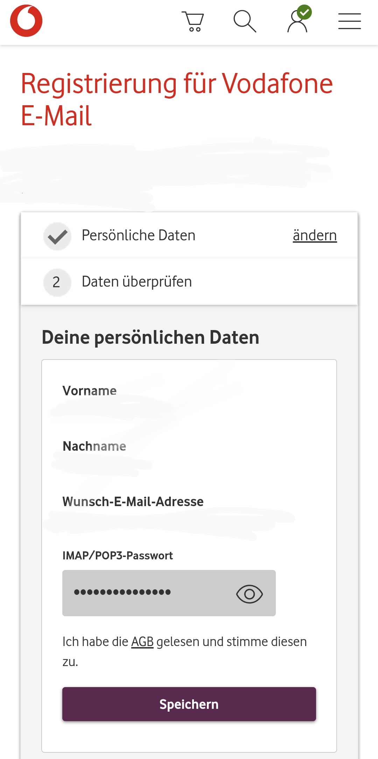Click the Vorname label
Screen dimensions: 378x759
(x=89, y=391)
